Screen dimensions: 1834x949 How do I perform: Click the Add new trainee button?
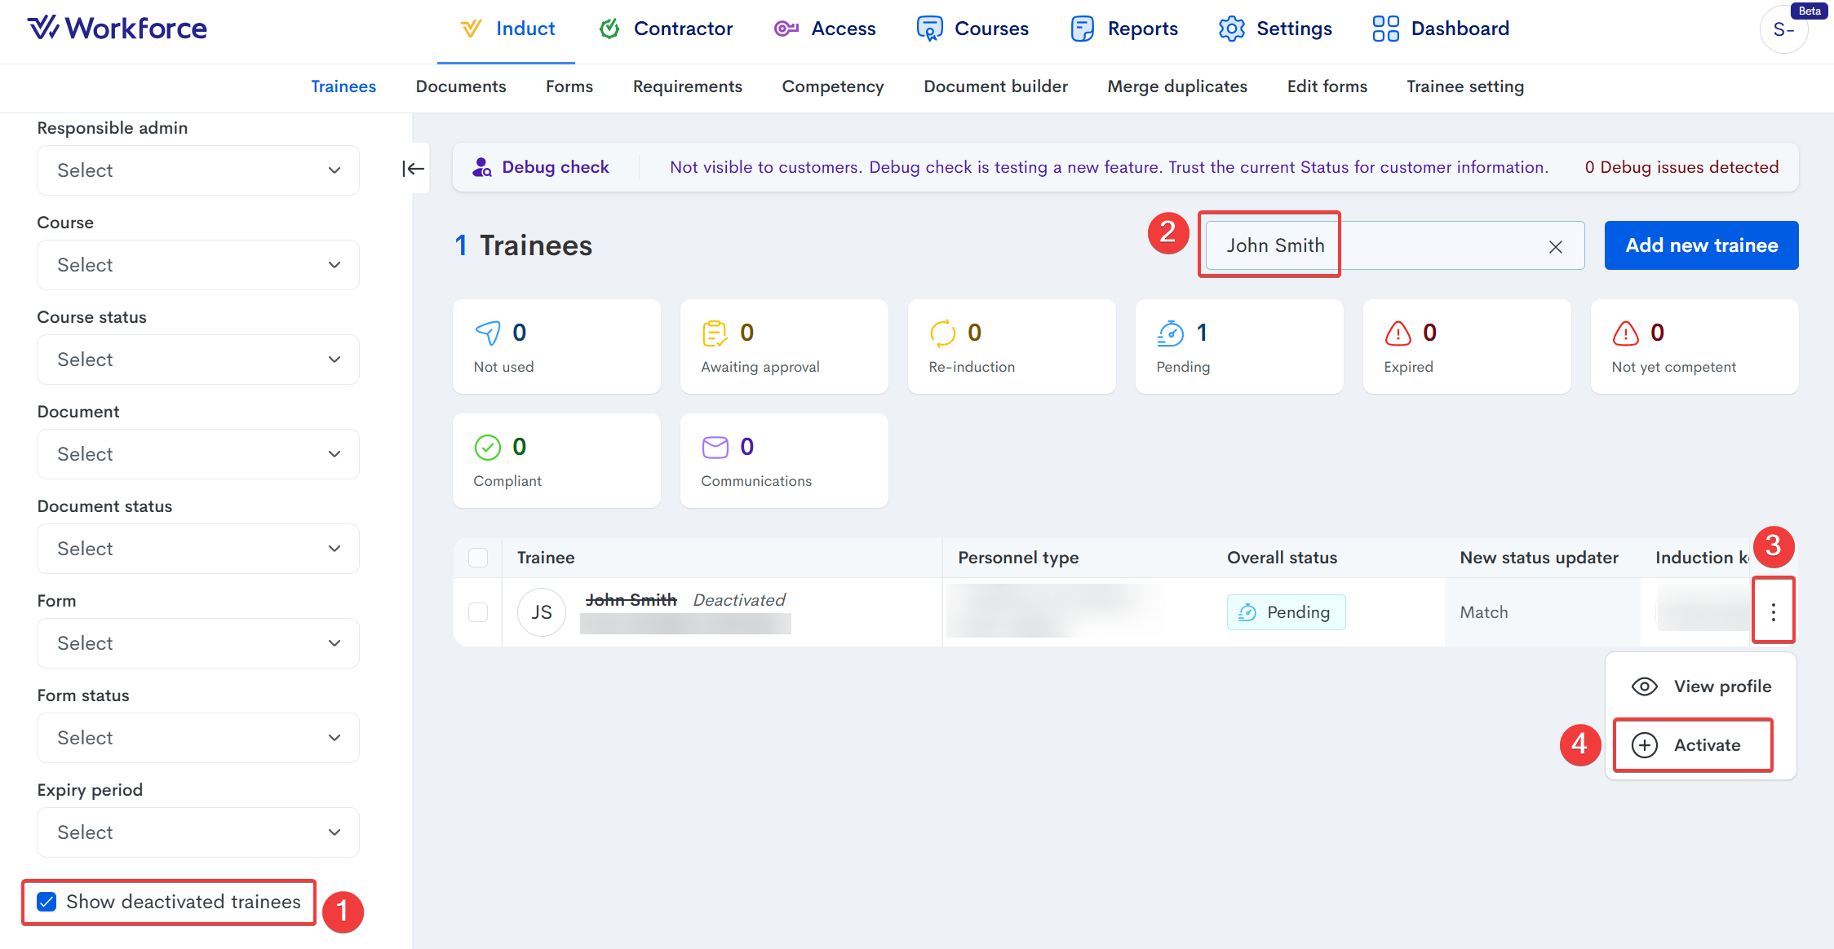pos(1701,245)
